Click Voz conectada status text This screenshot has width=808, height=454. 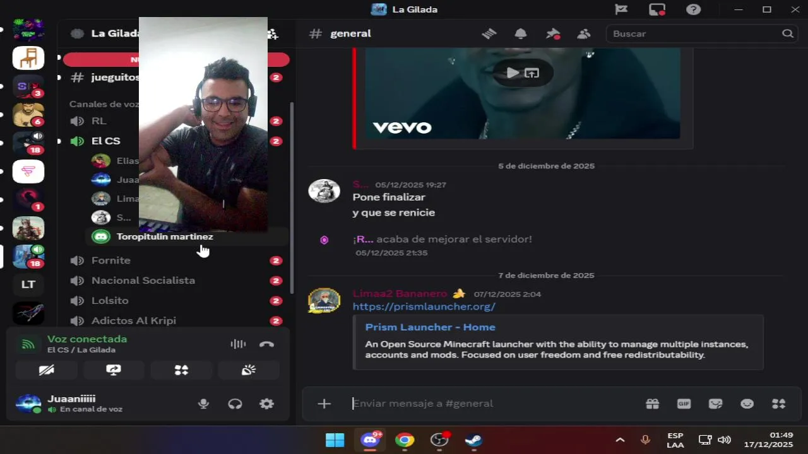87,339
